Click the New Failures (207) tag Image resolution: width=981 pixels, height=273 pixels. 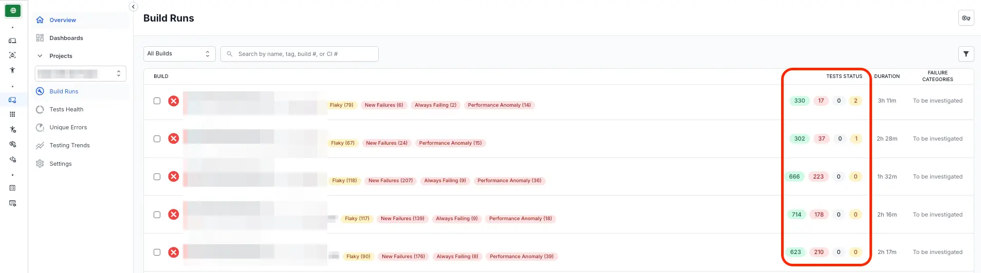click(x=390, y=181)
